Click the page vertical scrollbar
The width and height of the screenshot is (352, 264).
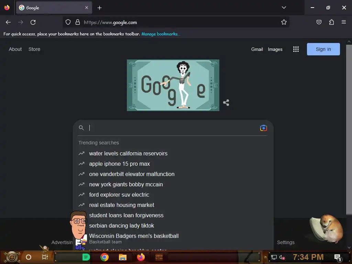tap(349, 130)
